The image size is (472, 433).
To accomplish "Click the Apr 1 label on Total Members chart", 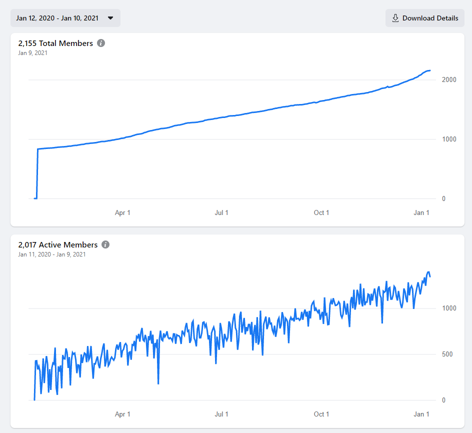I will [x=122, y=212].
